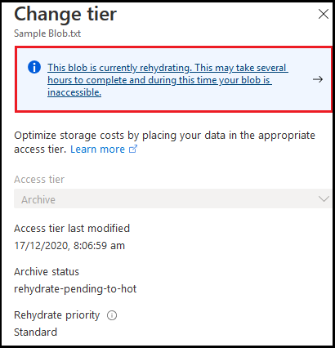
Task: Click the chevron on the Access tier dropdown
Action: pyautogui.click(x=324, y=199)
